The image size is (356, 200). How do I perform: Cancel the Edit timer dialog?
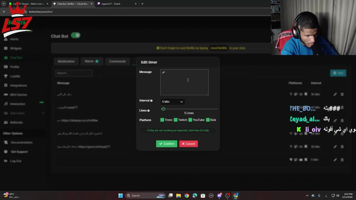click(x=189, y=144)
